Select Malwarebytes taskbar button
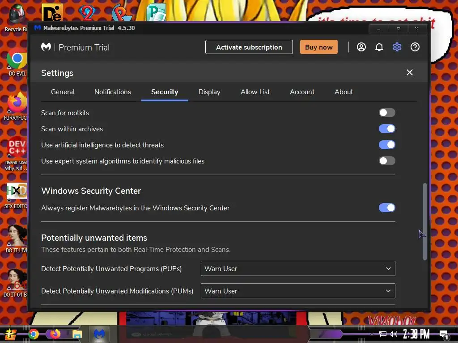The width and height of the screenshot is (458, 343). pyautogui.click(x=99, y=334)
